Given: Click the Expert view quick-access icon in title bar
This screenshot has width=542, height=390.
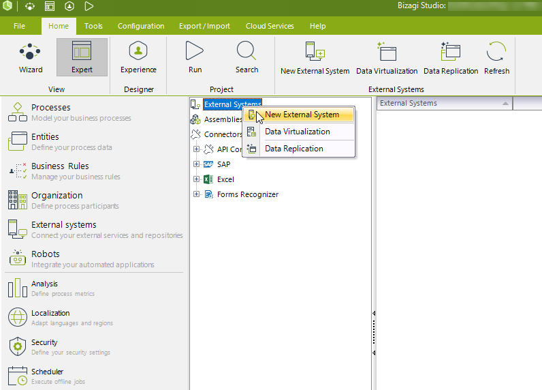Looking at the screenshot, I should coord(50,6).
